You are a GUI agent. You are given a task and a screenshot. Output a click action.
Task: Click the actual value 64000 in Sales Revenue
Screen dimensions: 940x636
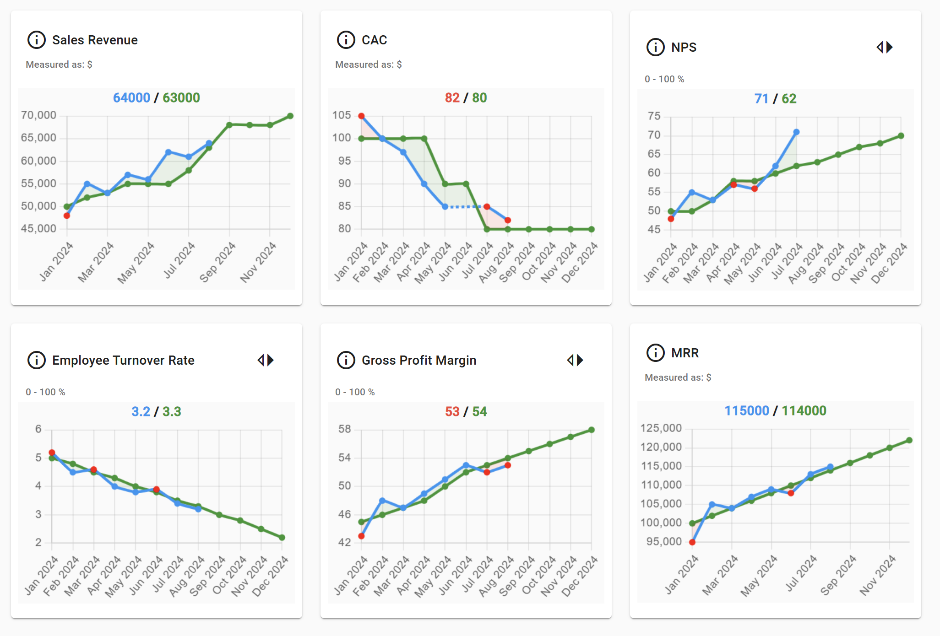click(x=131, y=97)
